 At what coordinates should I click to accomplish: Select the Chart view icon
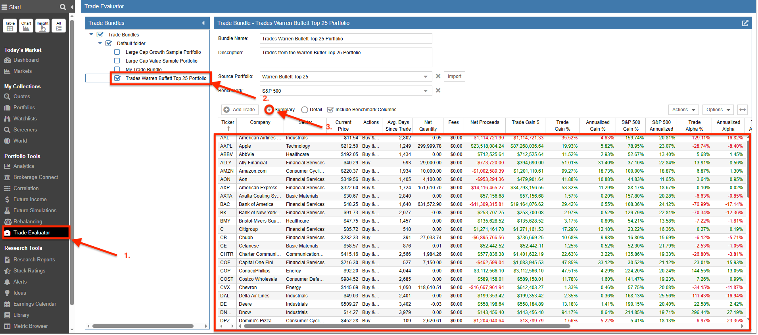coord(26,26)
